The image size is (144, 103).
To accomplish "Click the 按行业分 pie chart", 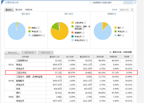I will coord(17,31).
